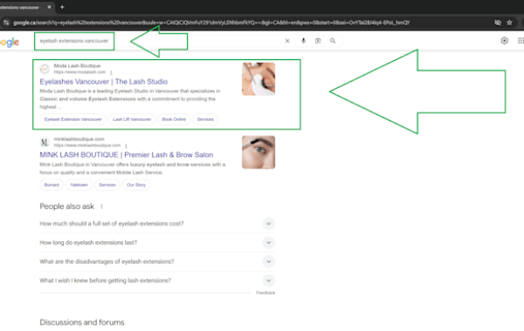Click the crossed-out eye icon in the address bar
Image resolution: width=524 pixels, height=331 pixels.
[x=498, y=23]
